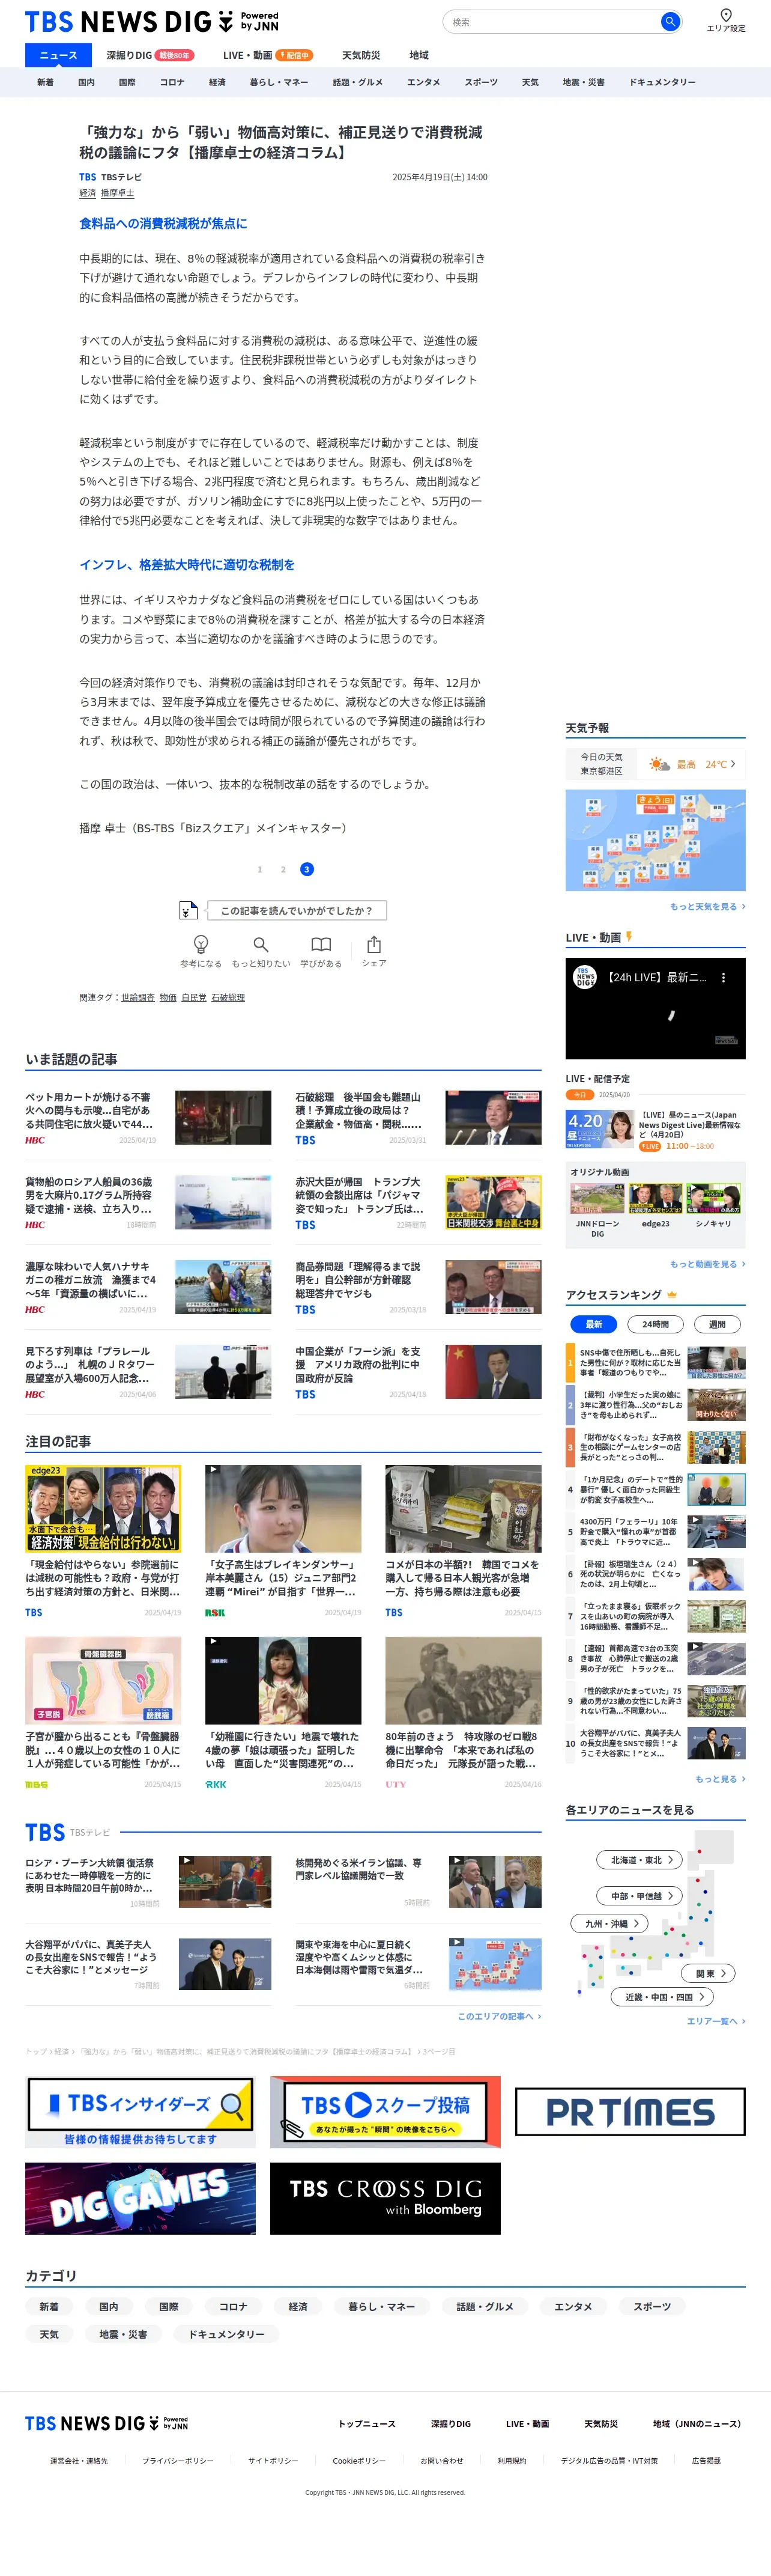Switch ranking to 24時間
Image resolution: width=771 pixels, height=2576 pixels.
tap(655, 1324)
